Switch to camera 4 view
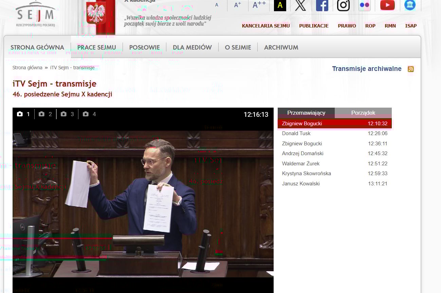Screen dimensions: 441x293 pyautogui.click(x=90, y=114)
